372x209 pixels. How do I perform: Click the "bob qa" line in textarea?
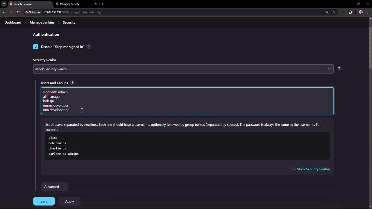click(x=48, y=101)
